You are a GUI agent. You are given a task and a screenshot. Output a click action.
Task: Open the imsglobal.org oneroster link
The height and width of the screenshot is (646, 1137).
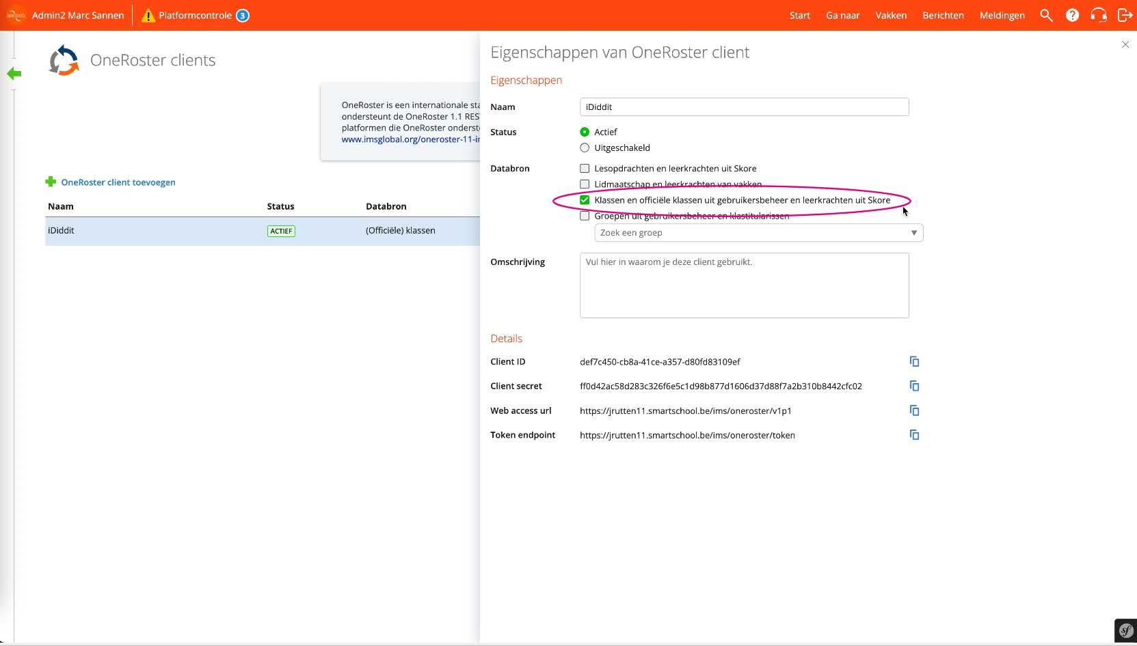point(411,139)
